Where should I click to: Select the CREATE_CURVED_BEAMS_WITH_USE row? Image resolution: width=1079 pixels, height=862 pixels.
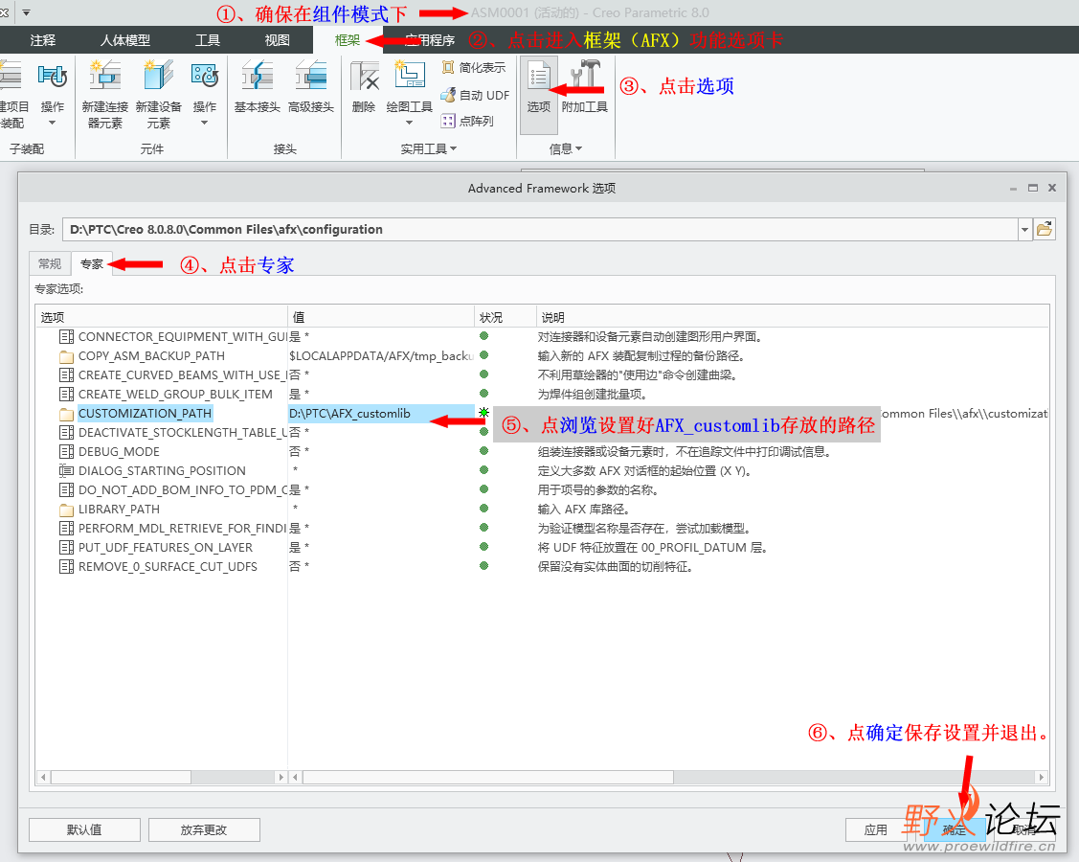[x=183, y=375]
